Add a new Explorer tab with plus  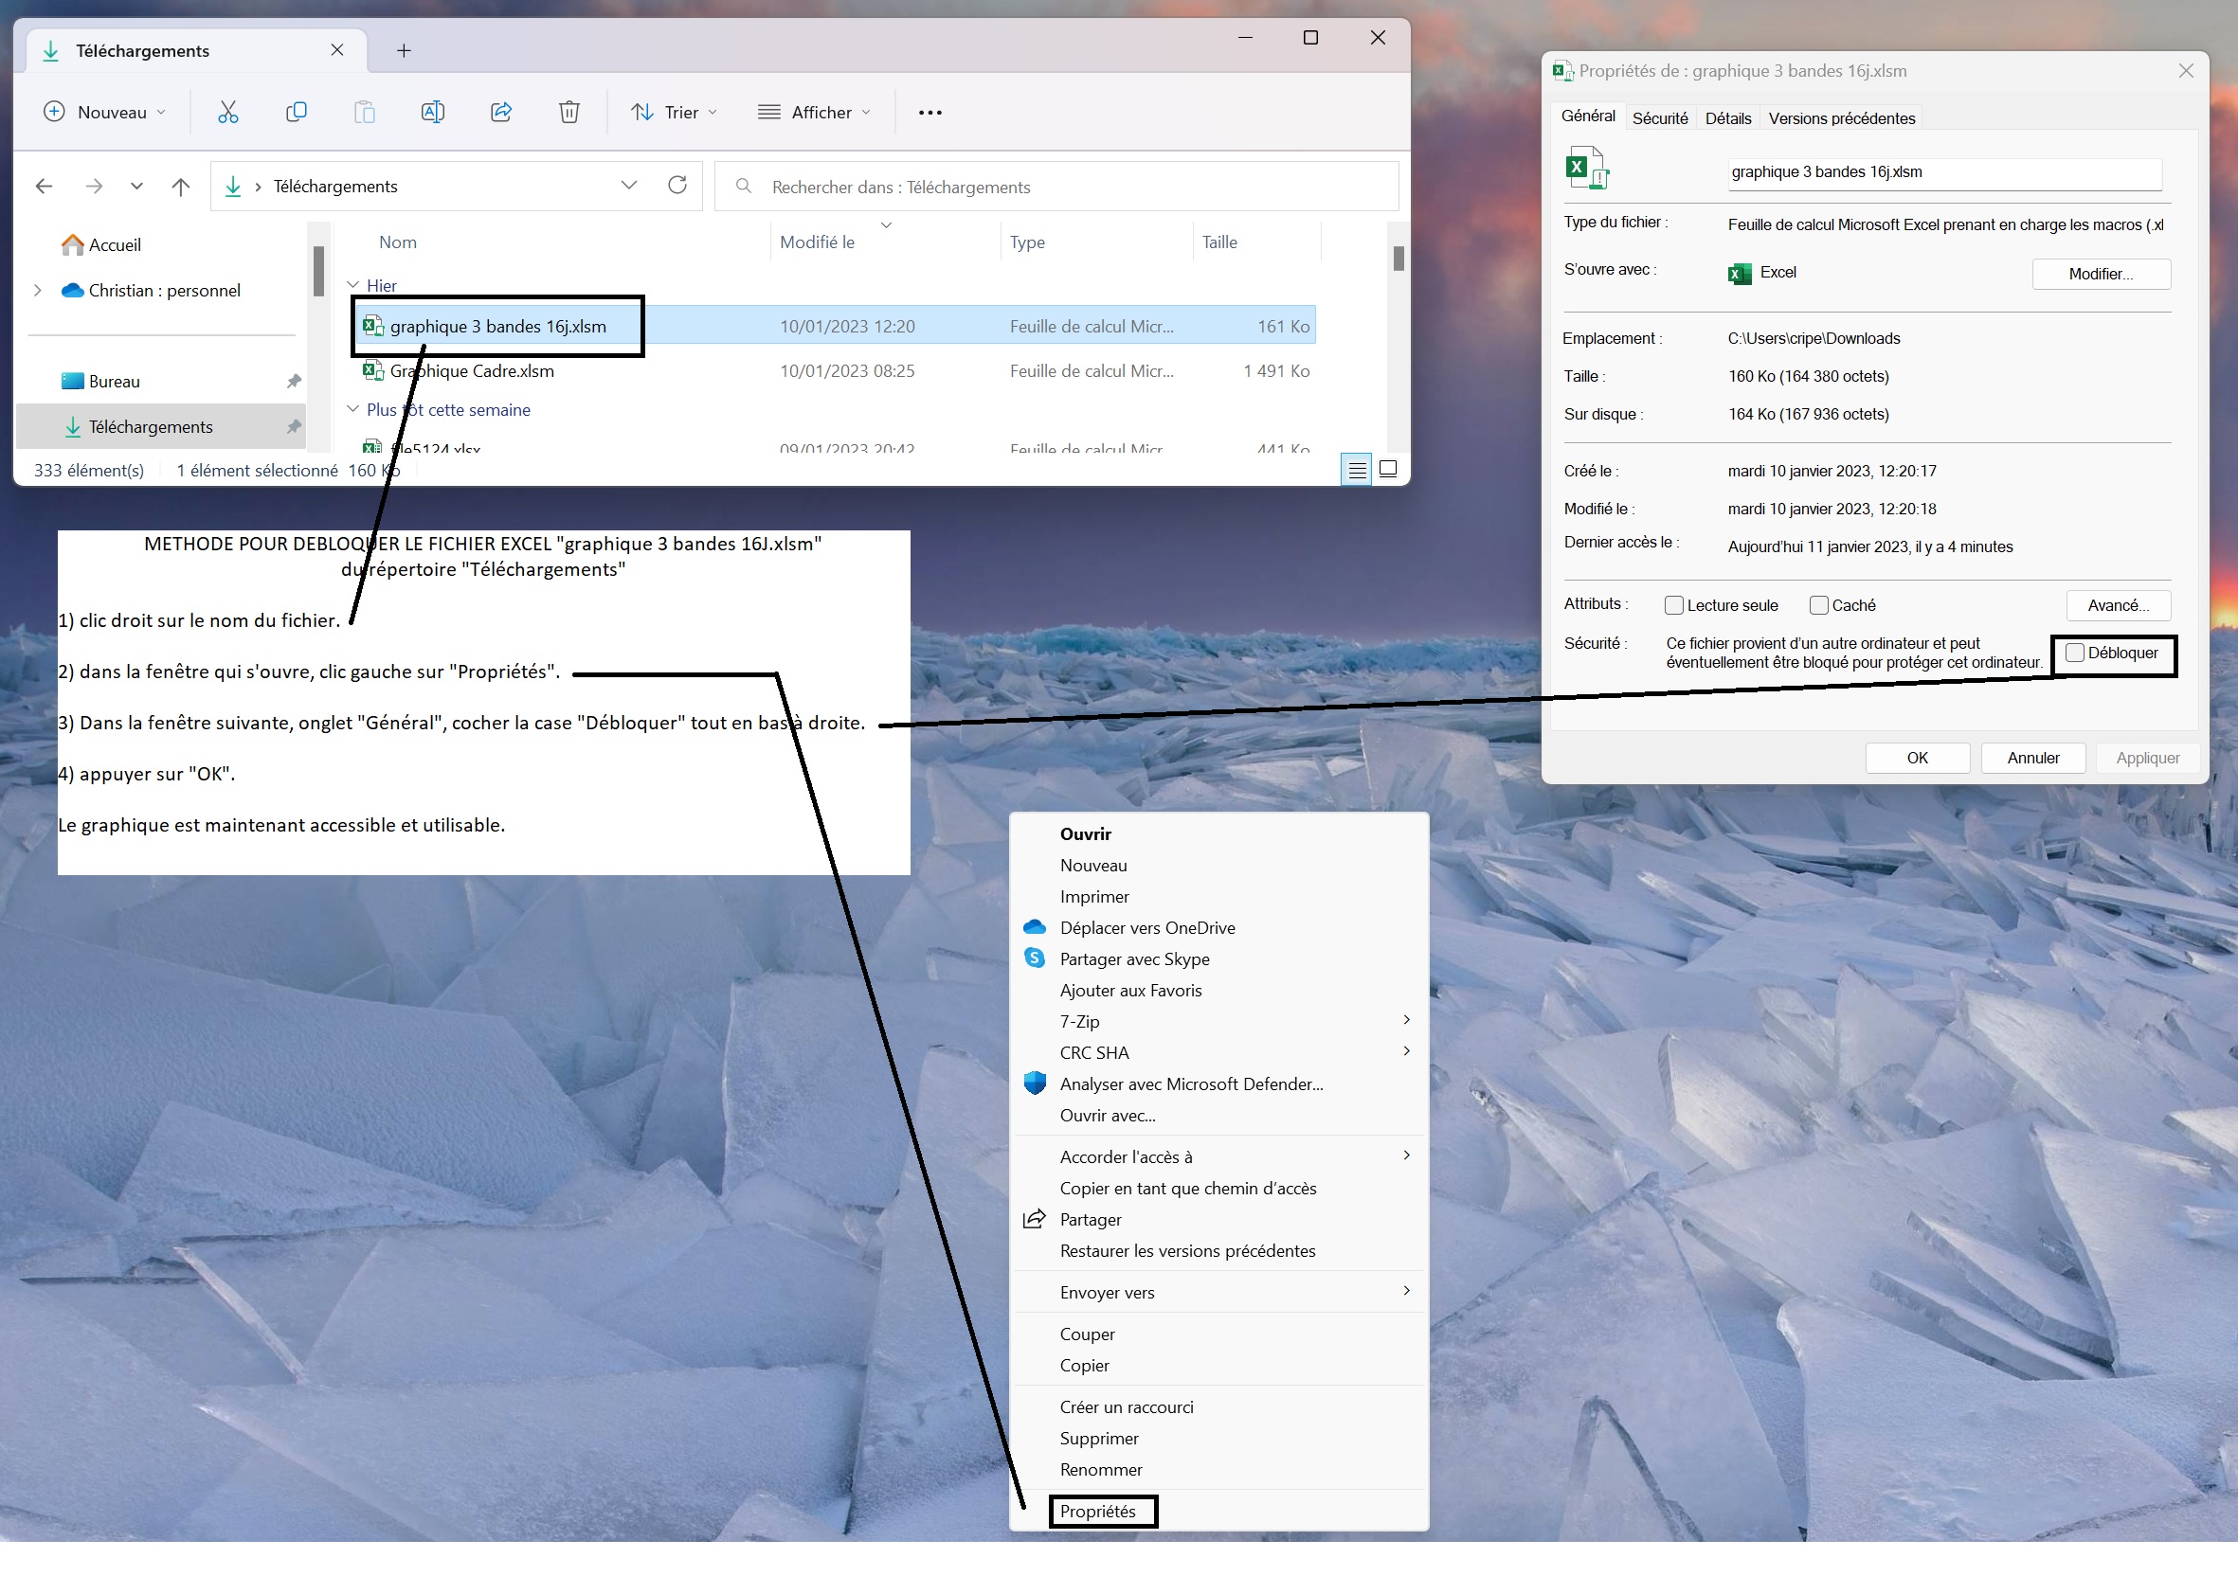[x=404, y=50]
